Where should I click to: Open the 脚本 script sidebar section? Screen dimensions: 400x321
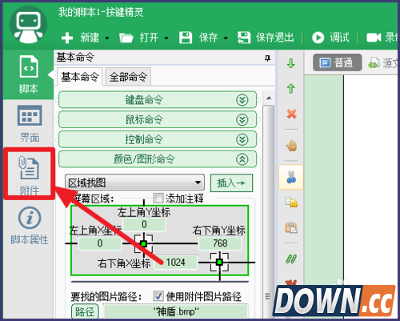click(x=29, y=74)
